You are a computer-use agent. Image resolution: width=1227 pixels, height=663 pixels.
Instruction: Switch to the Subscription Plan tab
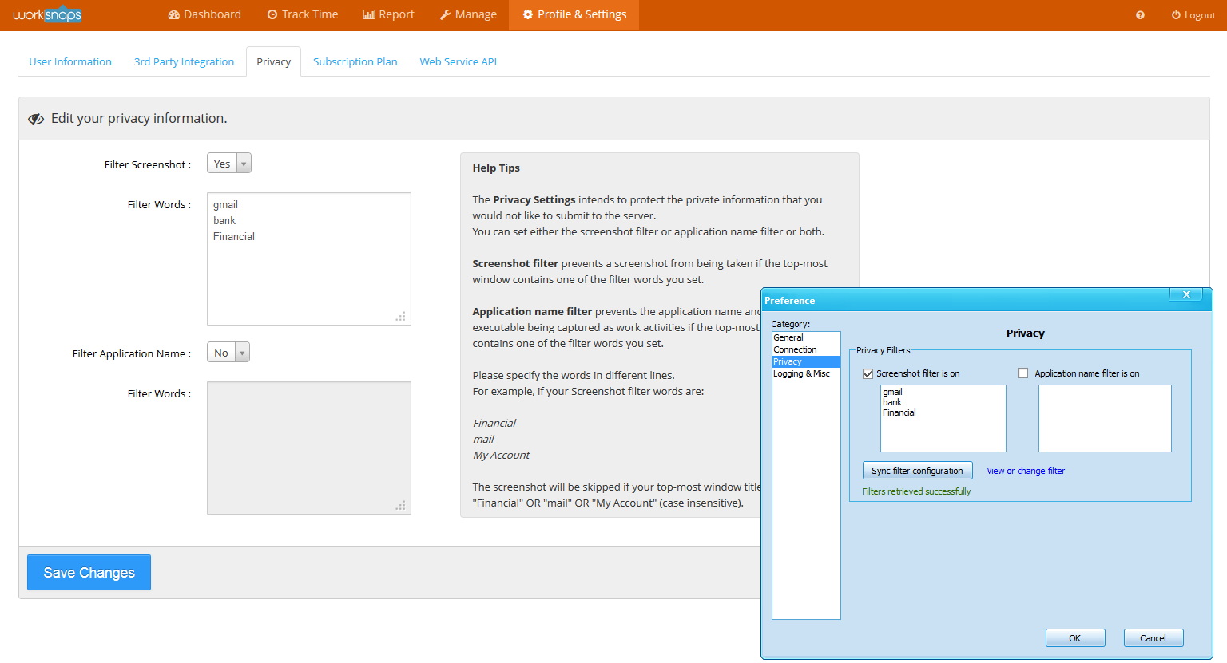tap(355, 61)
